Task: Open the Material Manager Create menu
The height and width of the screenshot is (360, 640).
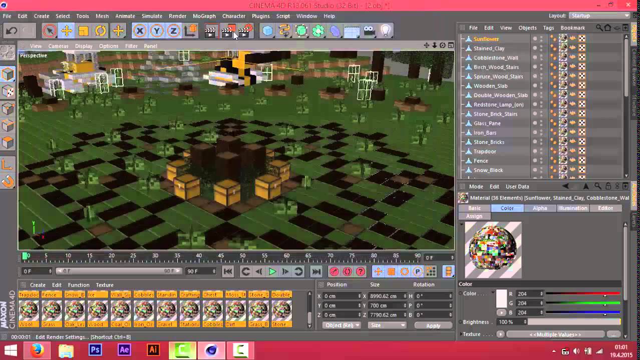Action: (x=38, y=285)
